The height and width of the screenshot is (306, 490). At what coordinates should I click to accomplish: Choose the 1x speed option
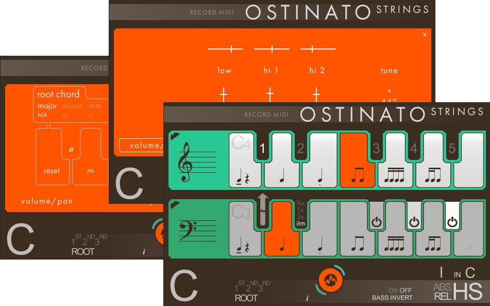pyautogui.click(x=300, y=210)
